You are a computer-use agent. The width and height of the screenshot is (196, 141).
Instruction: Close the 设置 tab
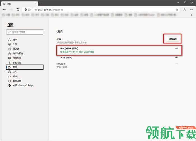click(35, 4)
